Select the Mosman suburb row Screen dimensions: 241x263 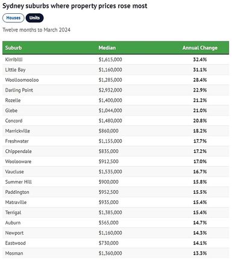(116, 253)
